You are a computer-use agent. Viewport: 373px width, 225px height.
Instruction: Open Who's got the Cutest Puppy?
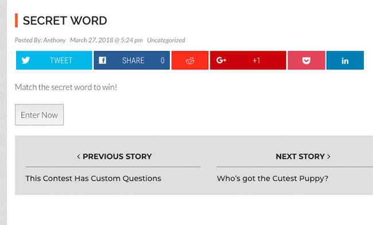(273, 179)
